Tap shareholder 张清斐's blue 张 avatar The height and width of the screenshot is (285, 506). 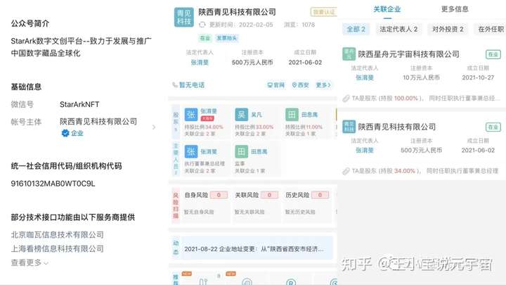(x=190, y=115)
